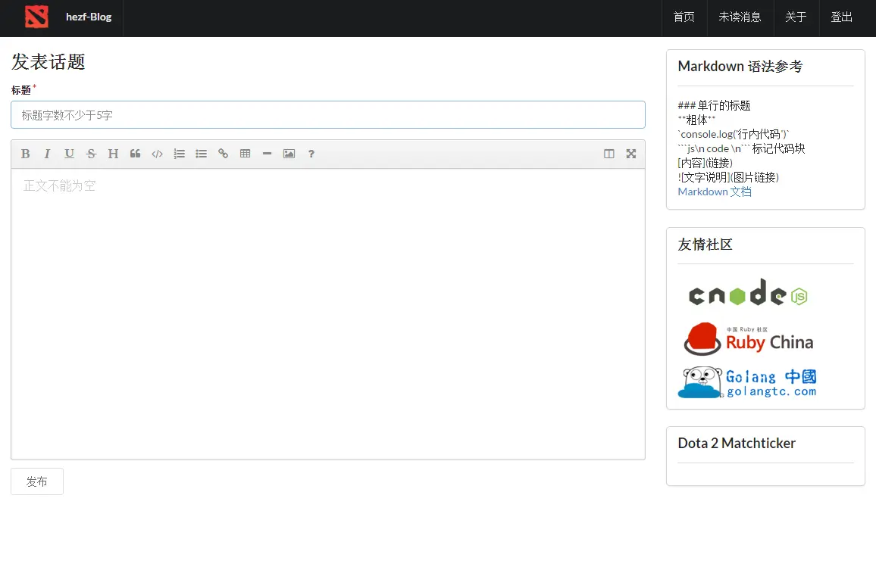Insert a heading with the H icon

pos(113,154)
